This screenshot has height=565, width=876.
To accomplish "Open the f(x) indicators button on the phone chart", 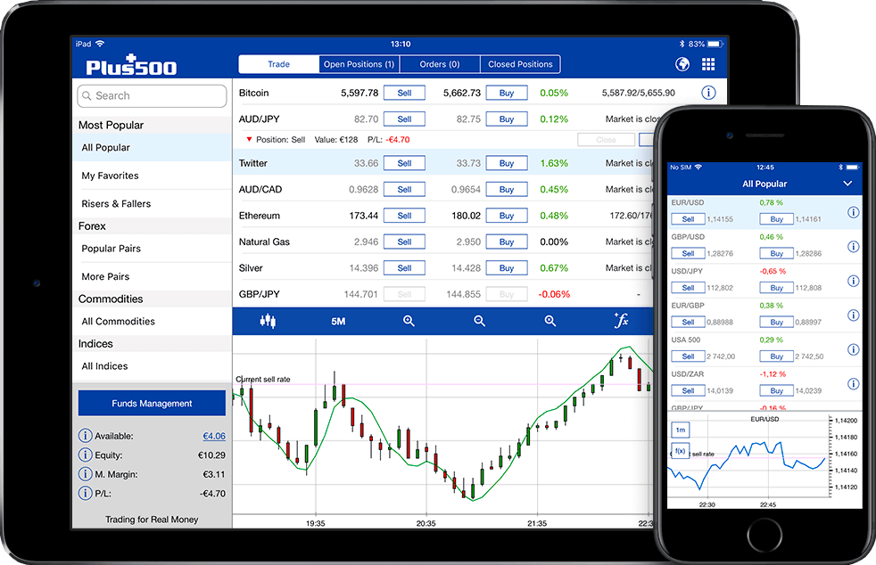I will [680, 451].
